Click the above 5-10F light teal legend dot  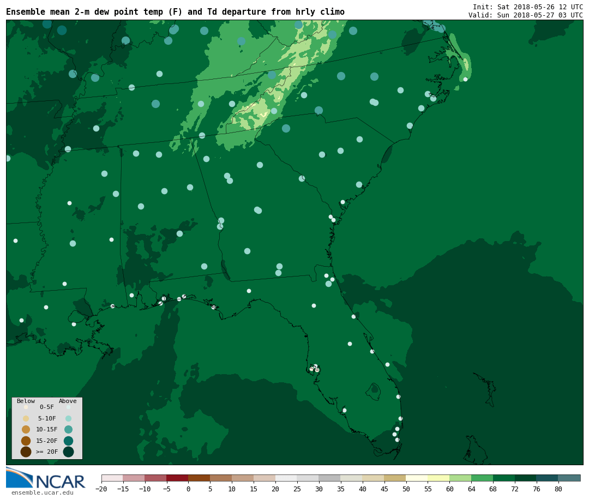pos(68,419)
